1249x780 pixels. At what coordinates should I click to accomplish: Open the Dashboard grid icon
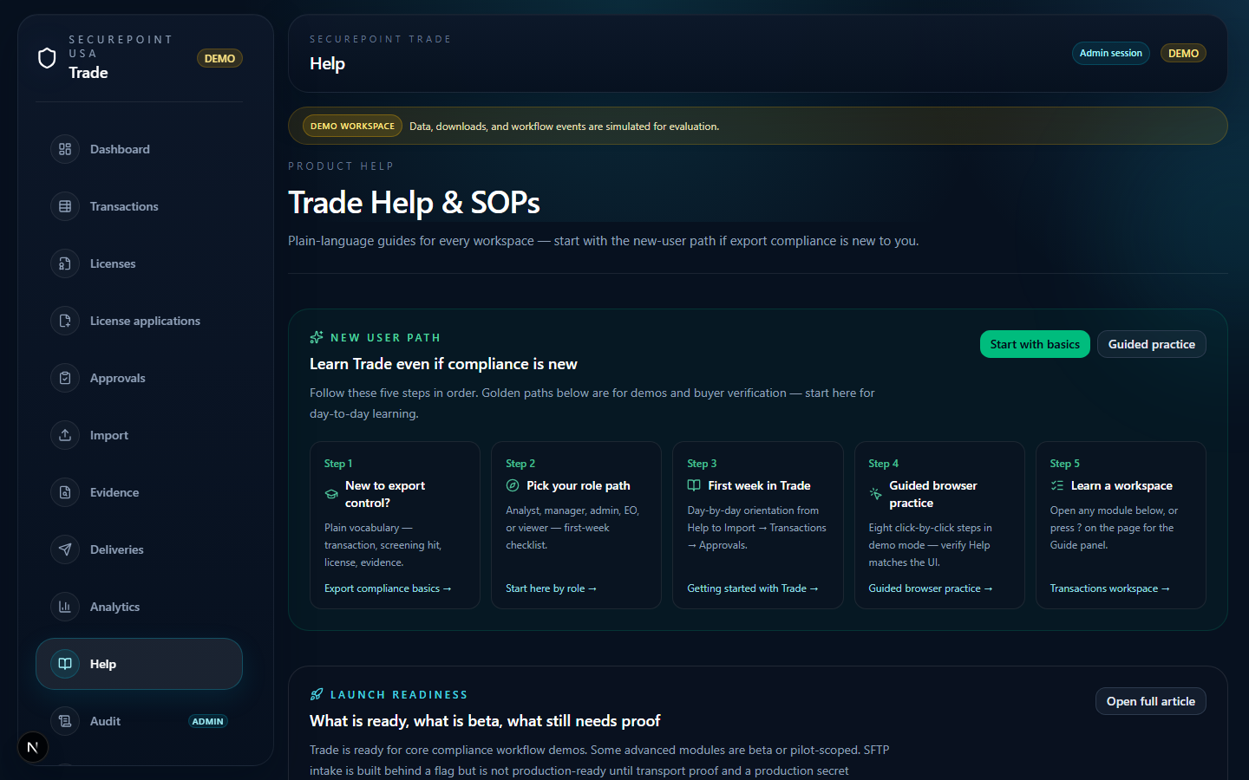tap(65, 149)
